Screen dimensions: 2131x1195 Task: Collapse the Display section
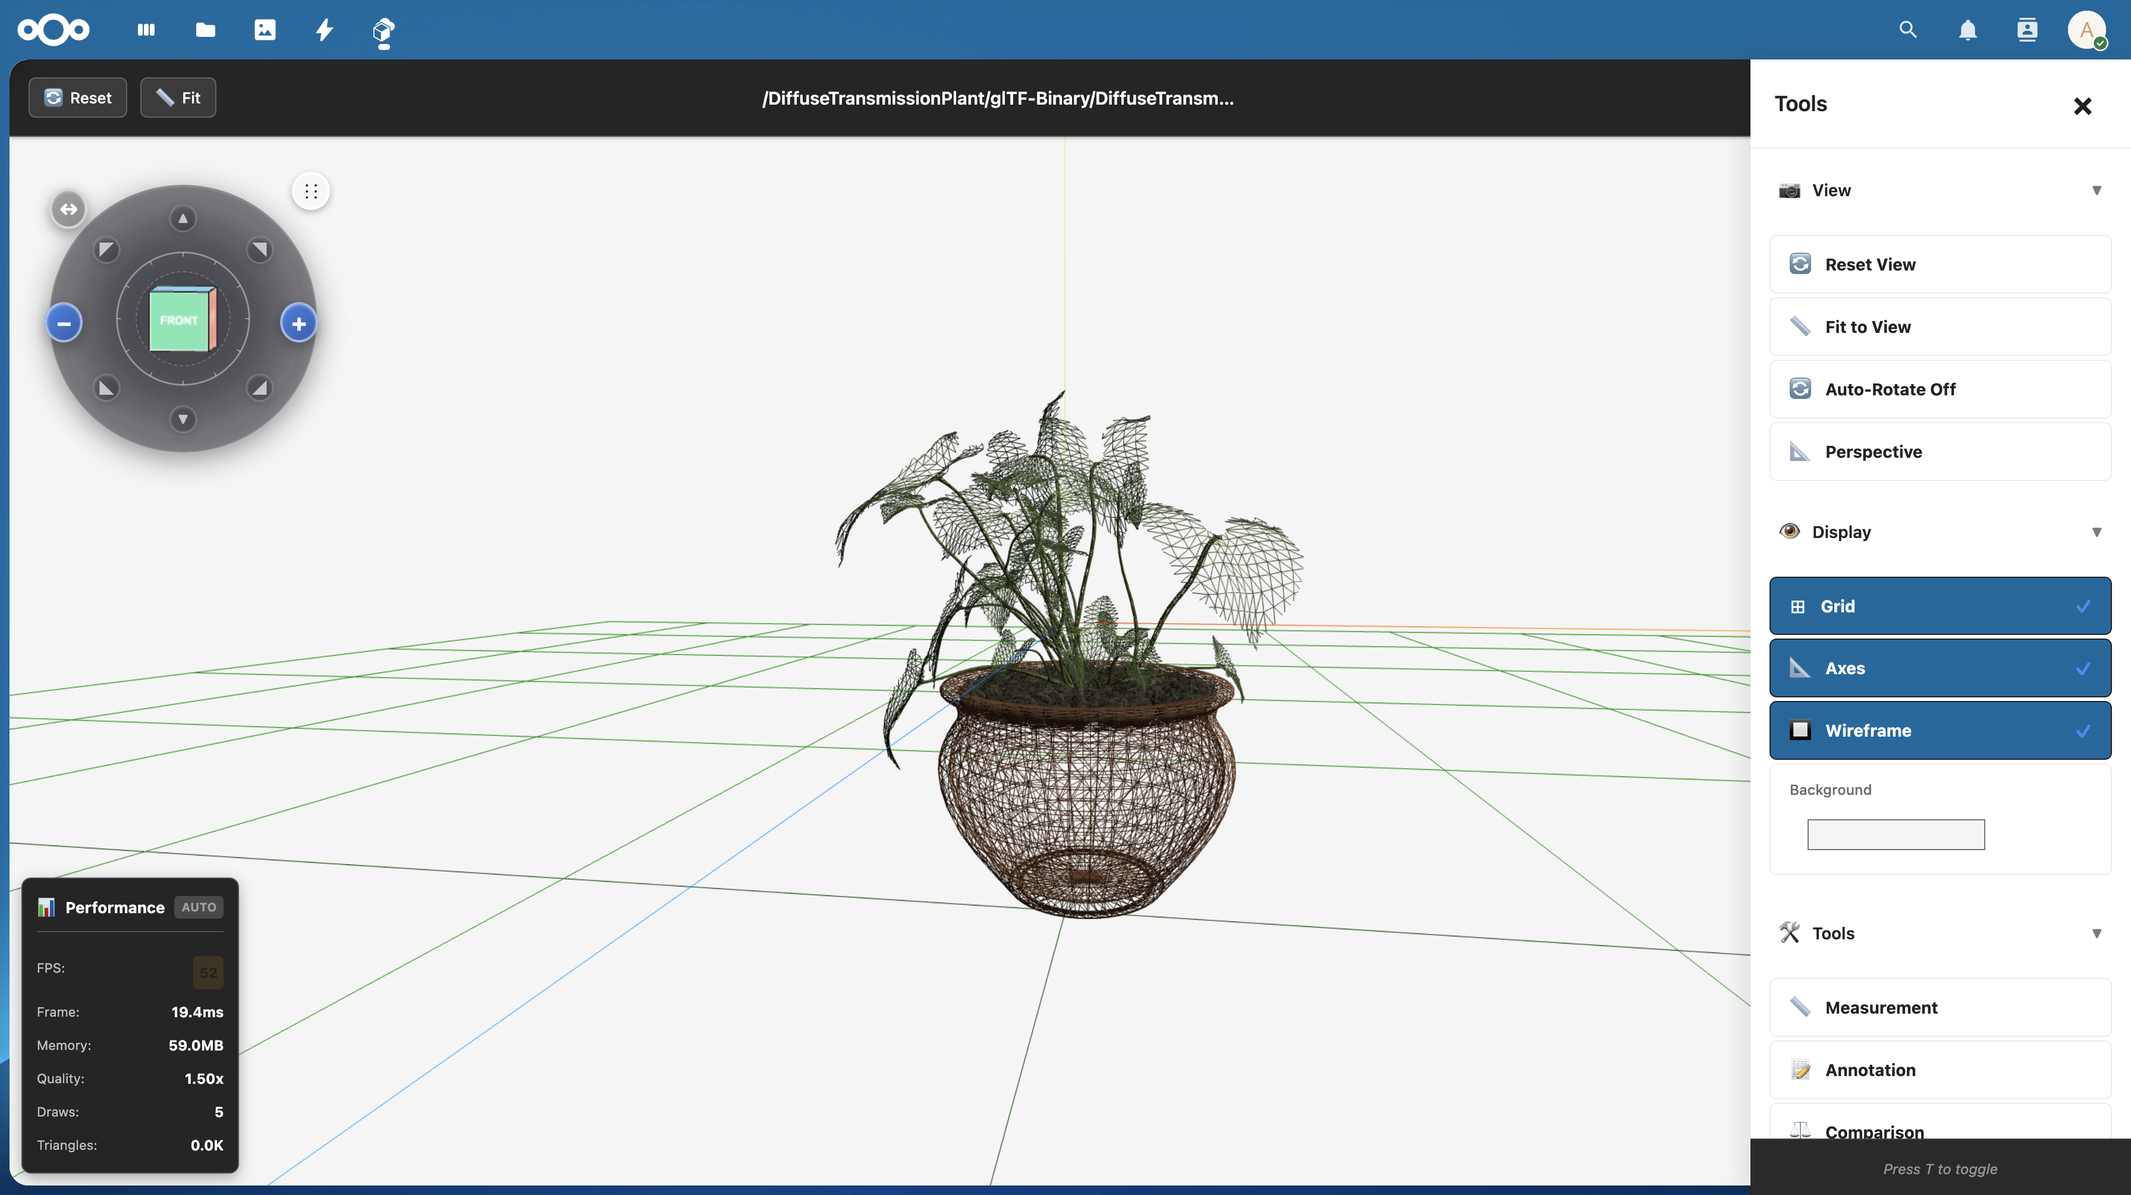2097,532
